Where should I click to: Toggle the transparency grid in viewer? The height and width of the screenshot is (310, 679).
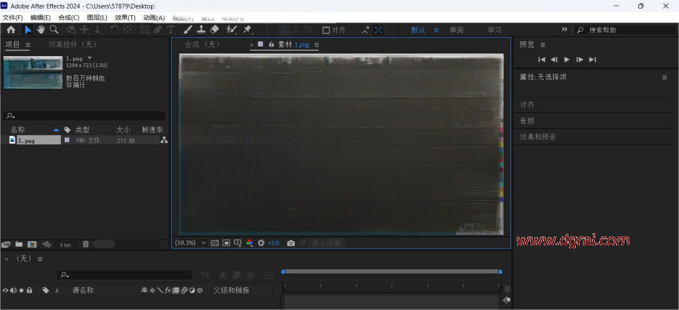214,243
